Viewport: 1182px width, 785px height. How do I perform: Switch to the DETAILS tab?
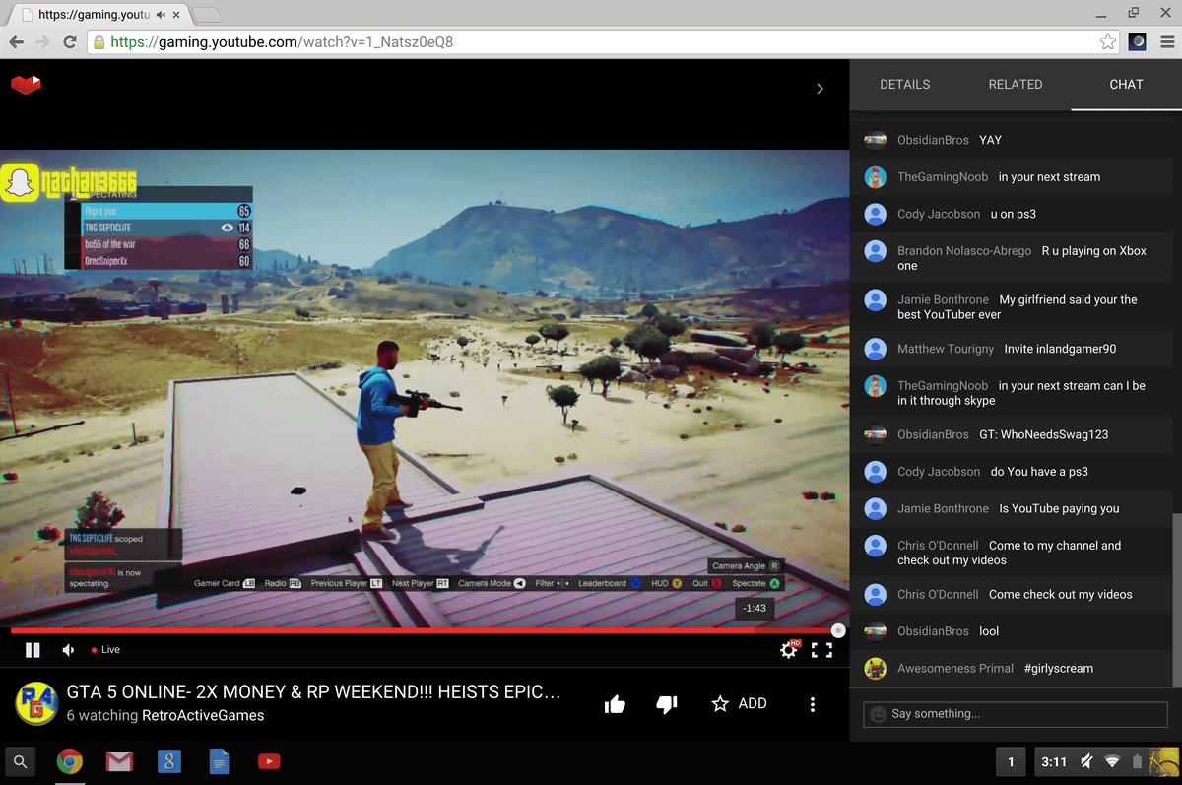point(904,84)
